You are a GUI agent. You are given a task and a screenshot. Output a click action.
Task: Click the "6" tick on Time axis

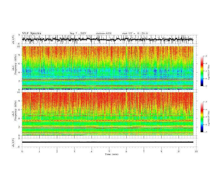126,151
